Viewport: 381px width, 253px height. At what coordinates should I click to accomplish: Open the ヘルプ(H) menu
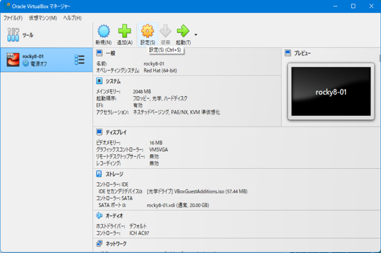point(72,18)
